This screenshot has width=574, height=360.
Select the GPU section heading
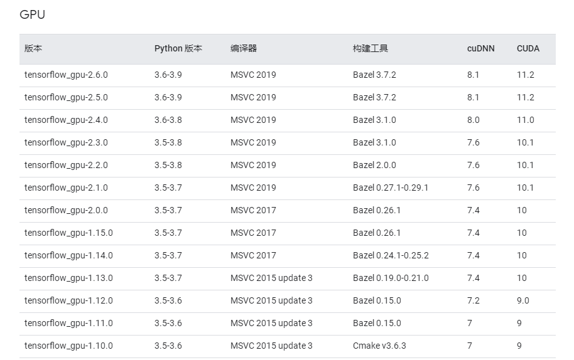[32, 14]
